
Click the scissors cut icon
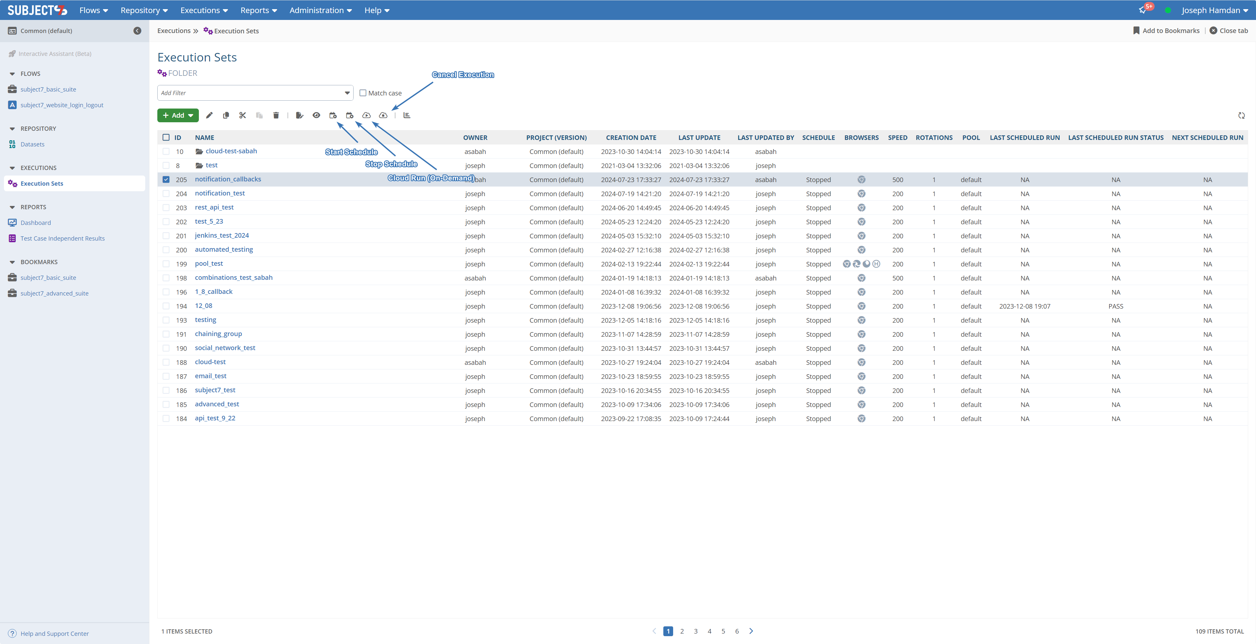[x=242, y=115]
